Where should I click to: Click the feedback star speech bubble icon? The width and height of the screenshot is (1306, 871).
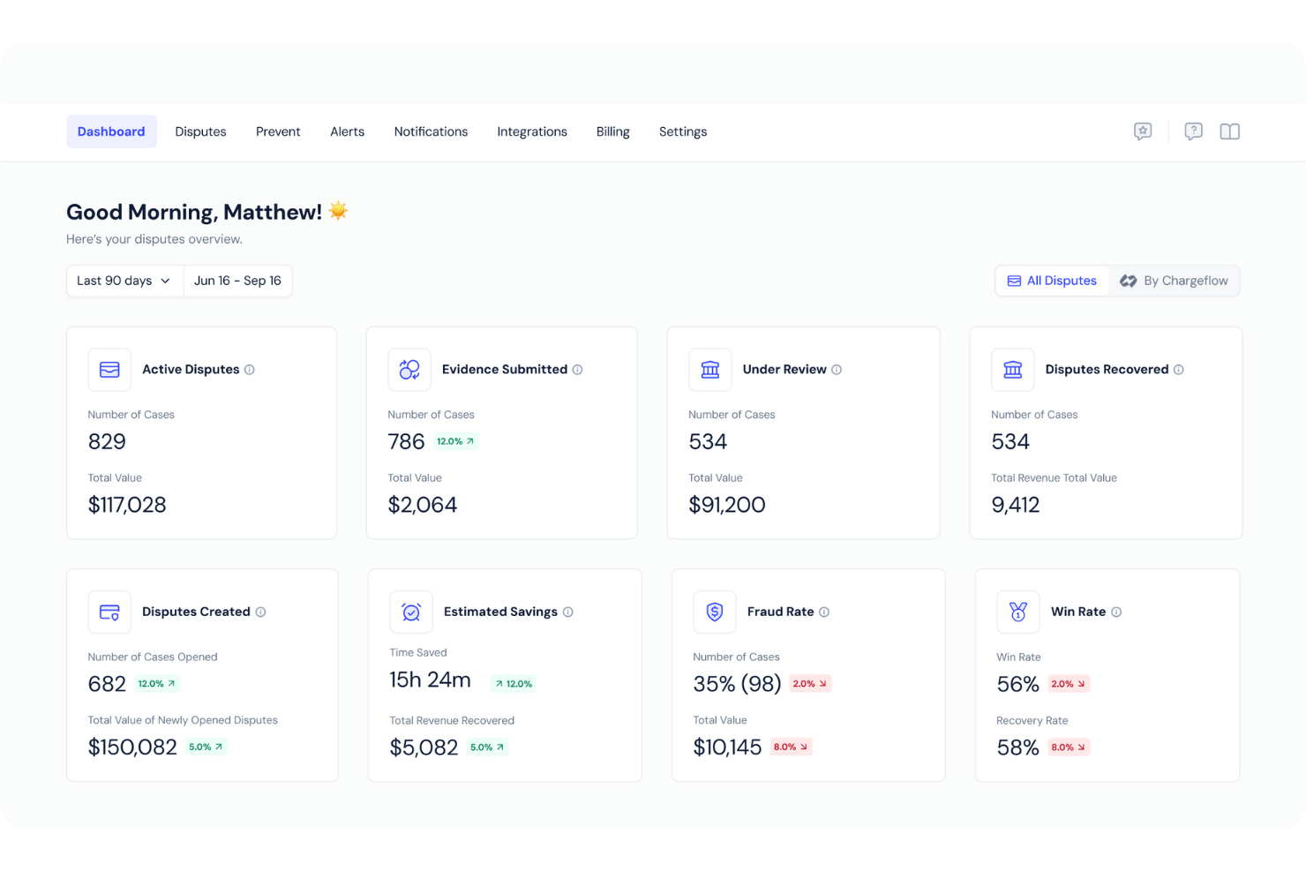click(1143, 131)
